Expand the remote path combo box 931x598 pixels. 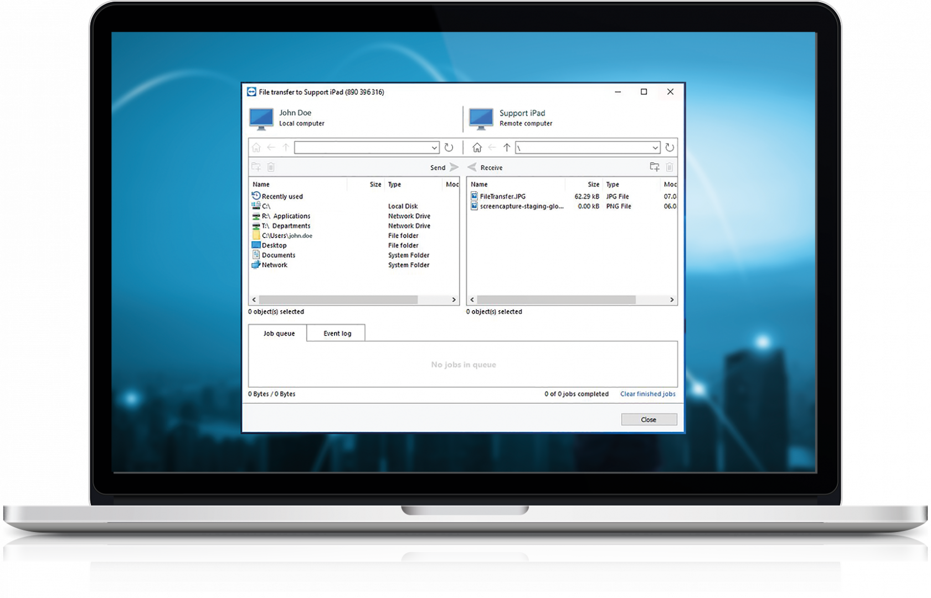(x=656, y=147)
